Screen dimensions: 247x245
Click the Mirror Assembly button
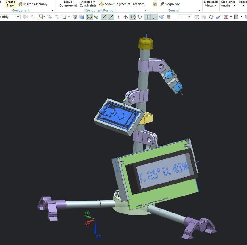(32, 4)
